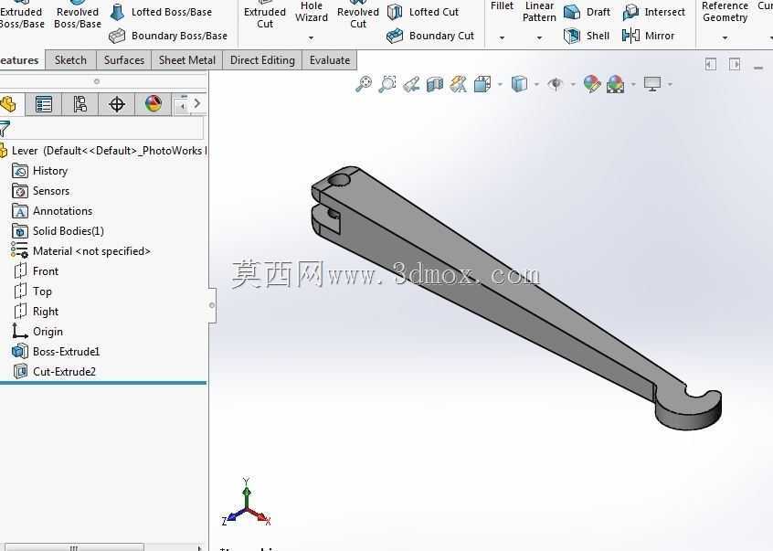Screen dimensions: 773x551
Task: Click the filter funnel icon
Action: click(x=5, y=129)
